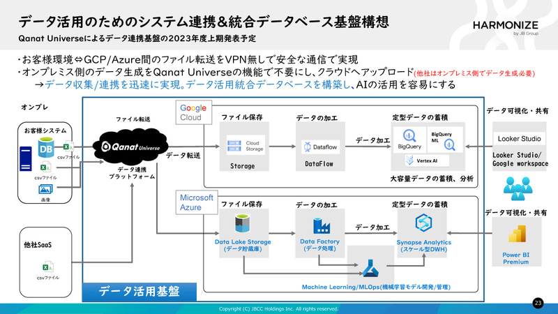Select the image file icon labeled 画像
558x314 pixels.
(x=45, y=189)
